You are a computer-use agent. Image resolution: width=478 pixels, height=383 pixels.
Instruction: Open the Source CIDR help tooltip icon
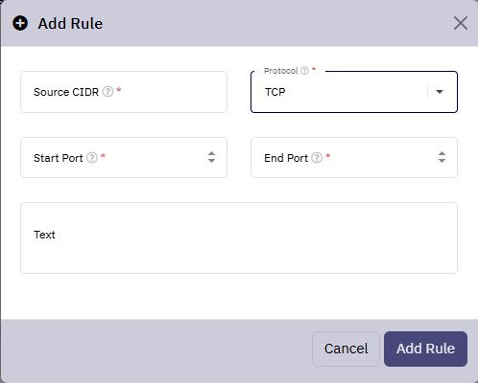[x=108, y=92]
